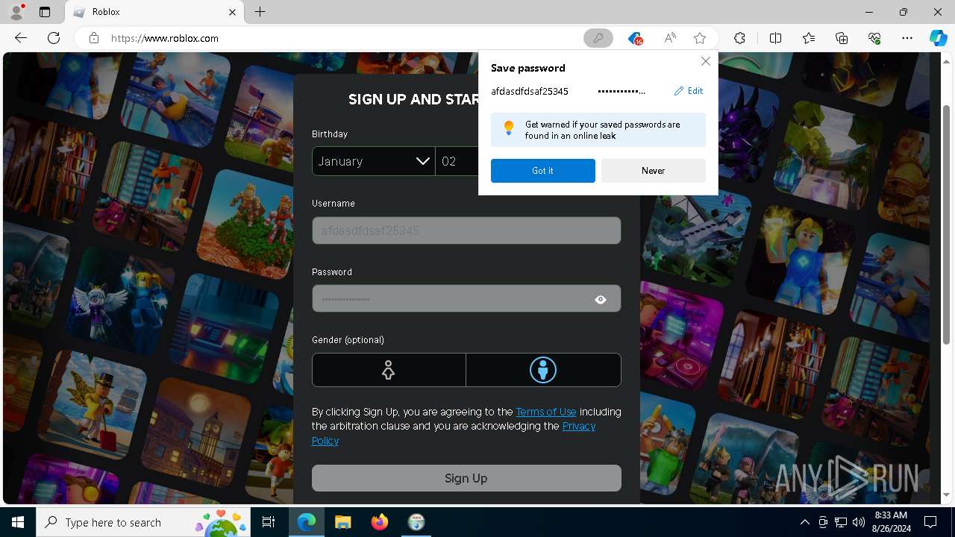Screen dimensions: 955x537
Task: Click the taskbar search box
Action: [x=143, y=522]
